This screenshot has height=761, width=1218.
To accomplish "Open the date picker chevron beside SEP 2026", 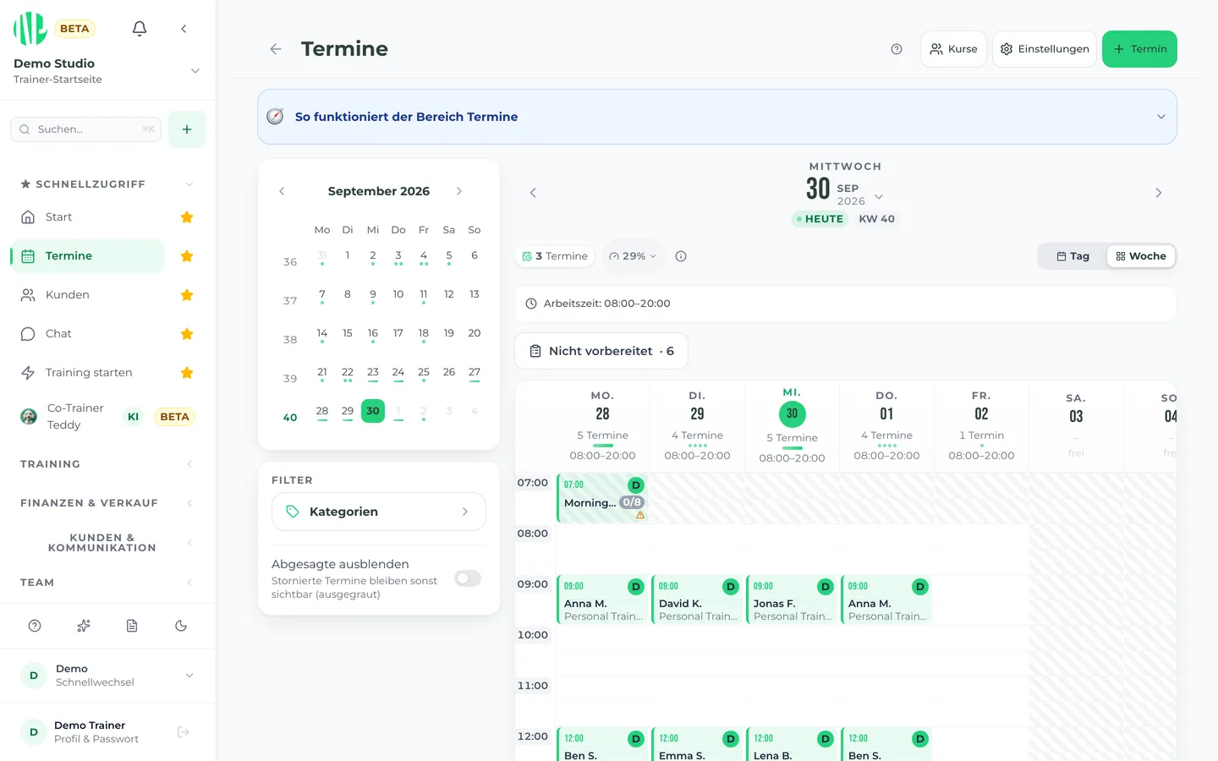I will tap(879, 197).
